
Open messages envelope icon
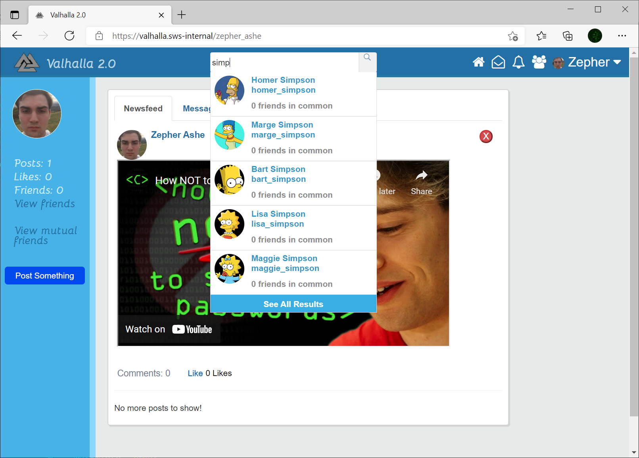coord(498,62)
